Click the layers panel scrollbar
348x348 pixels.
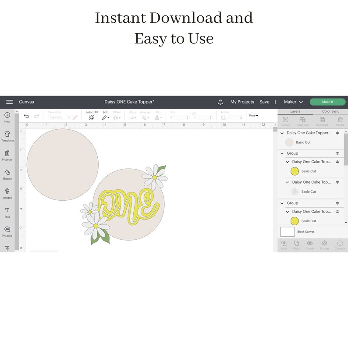click(346, 149)
